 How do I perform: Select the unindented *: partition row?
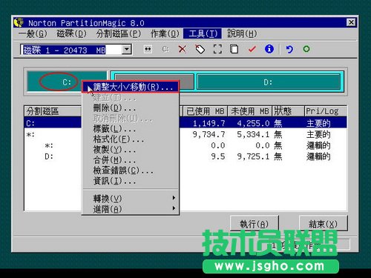click(x=185, y=134)
